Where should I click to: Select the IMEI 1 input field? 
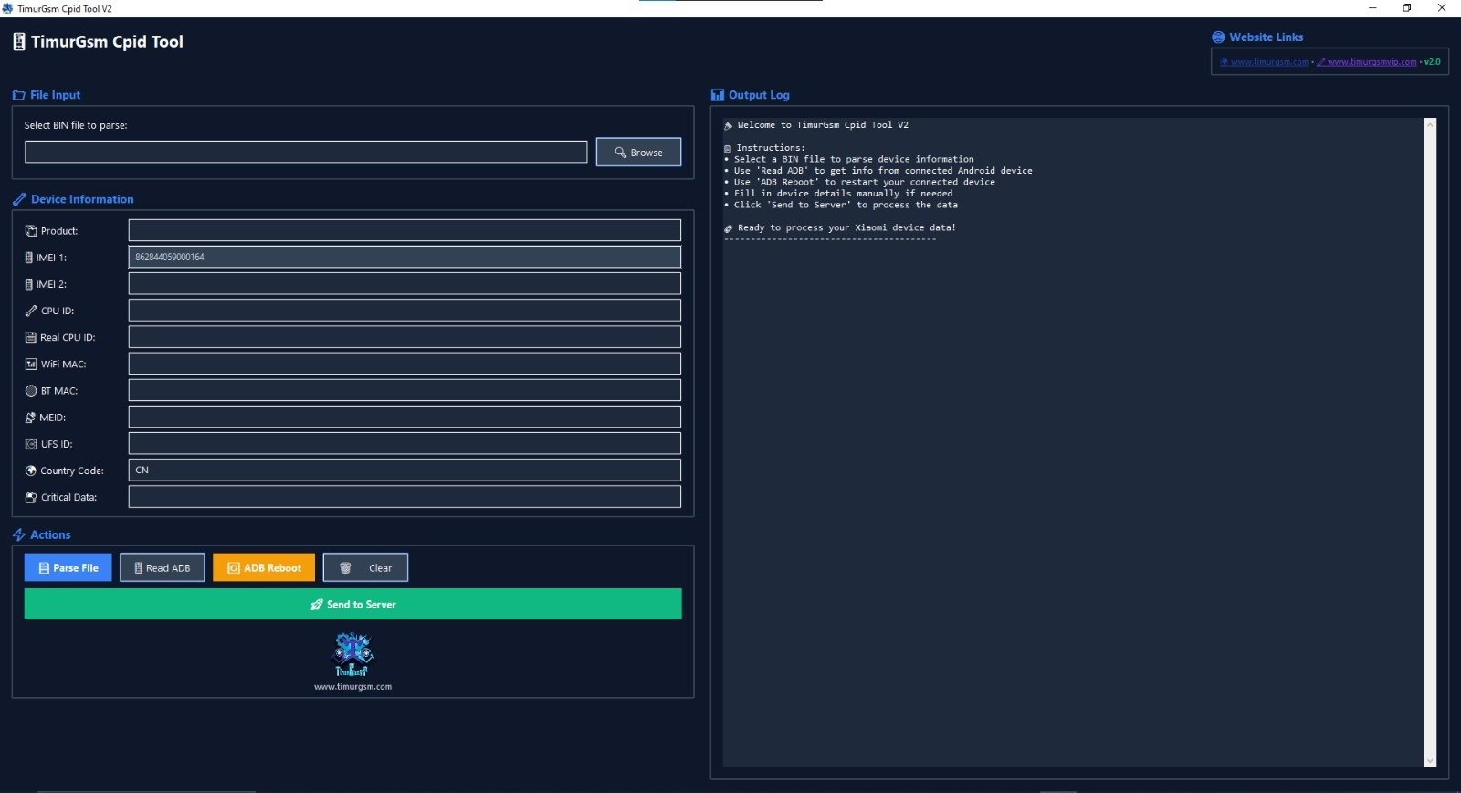(405, 257)
